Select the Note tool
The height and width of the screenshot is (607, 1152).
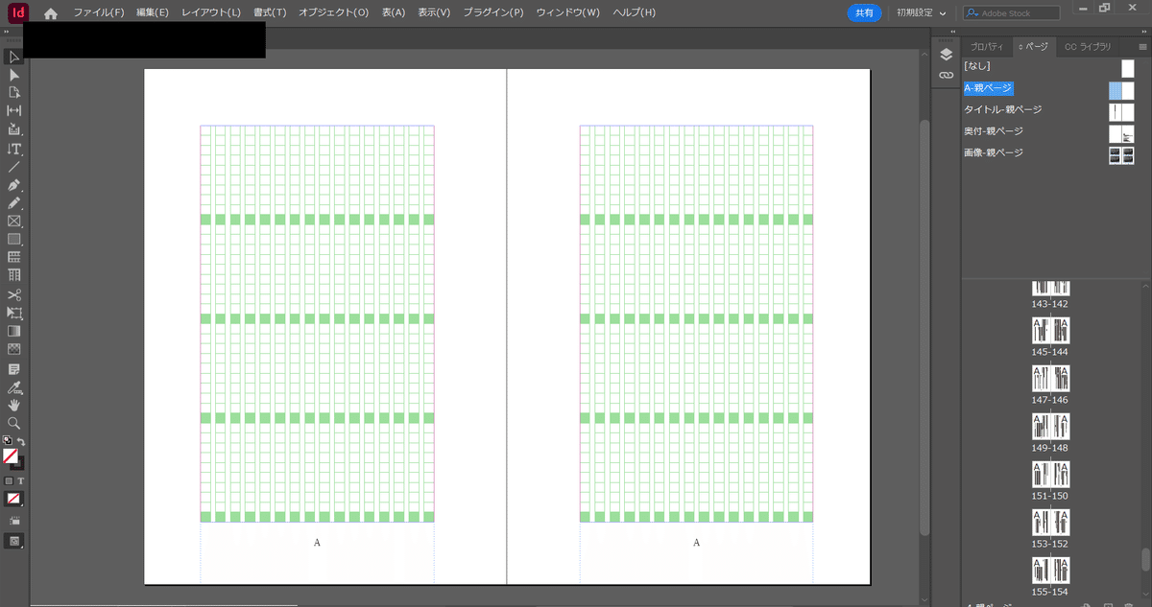(14, 368)
